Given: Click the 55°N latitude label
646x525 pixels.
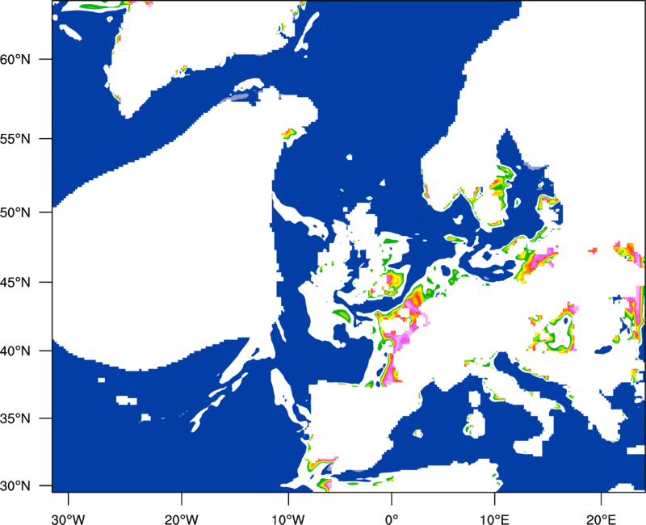Looking at the screenshot, I should pos(15,139).
